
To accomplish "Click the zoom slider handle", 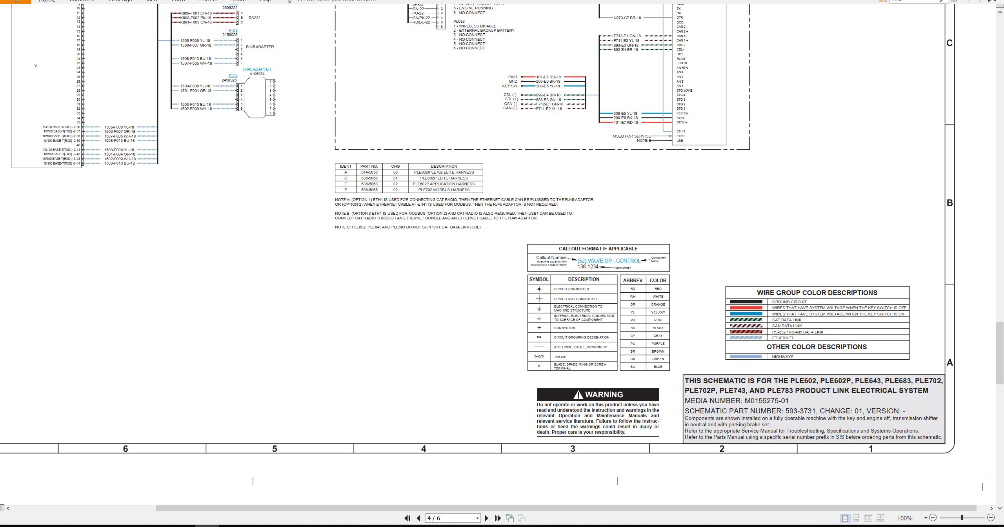I will click(x=962, y=518).
